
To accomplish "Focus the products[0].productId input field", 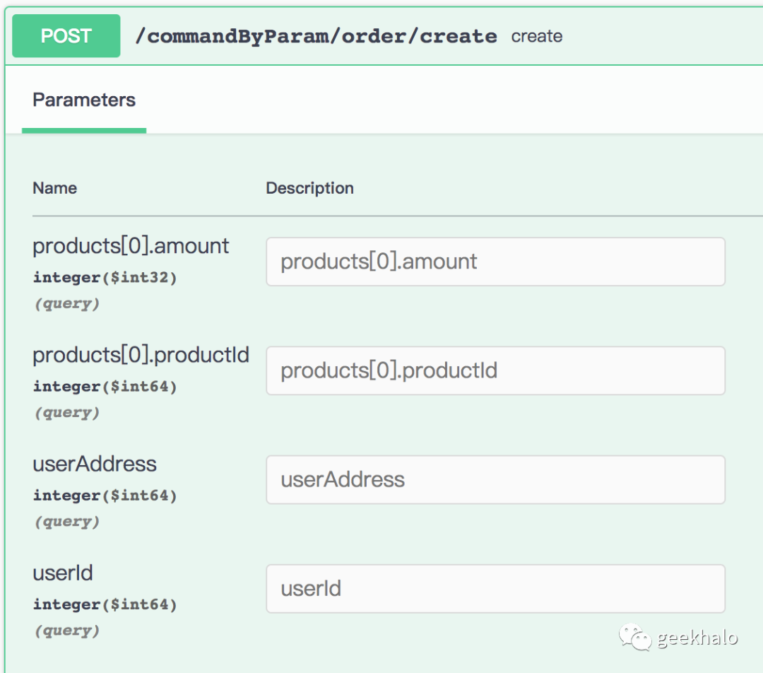I will [495, 370].
